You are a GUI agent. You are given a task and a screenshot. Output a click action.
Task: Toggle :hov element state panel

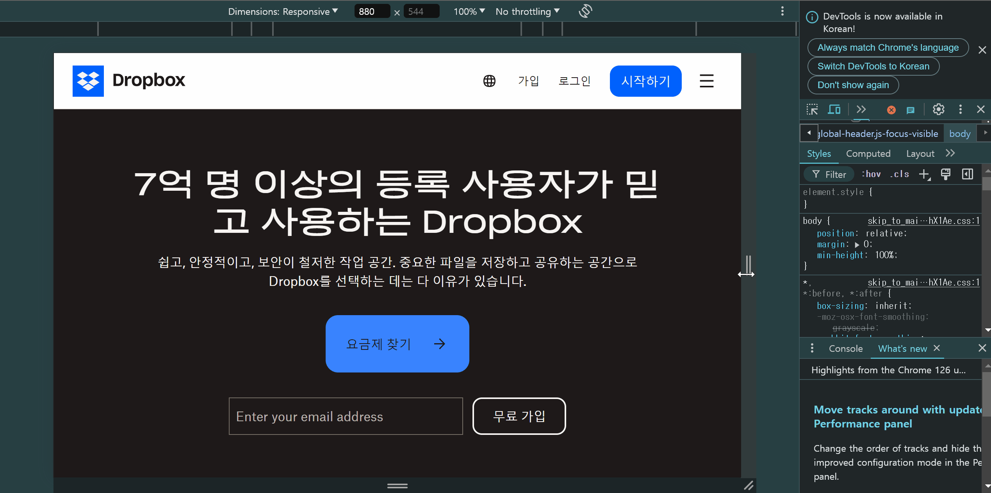tap(871, 174)
